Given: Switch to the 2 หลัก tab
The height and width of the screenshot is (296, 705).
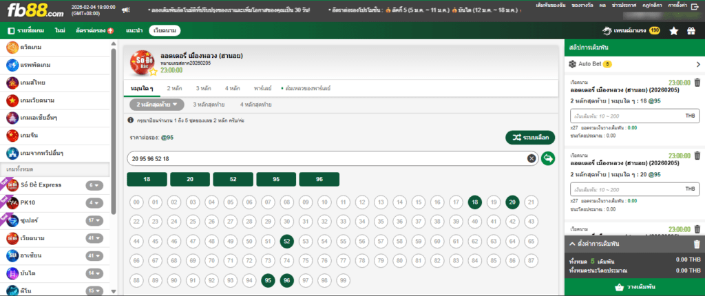Looking at the screenshot, I should point(174,88).
